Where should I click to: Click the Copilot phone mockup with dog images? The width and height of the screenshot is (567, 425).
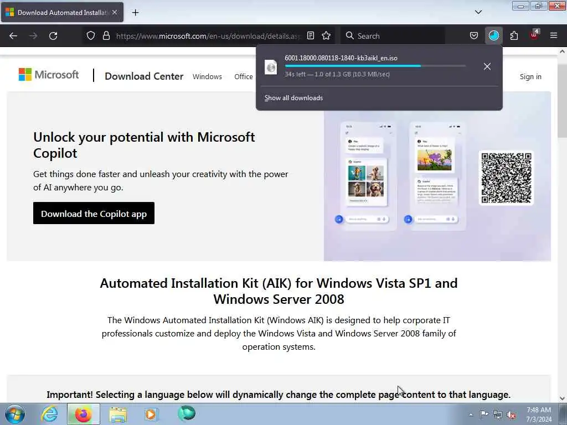click(x=368, y=177)
